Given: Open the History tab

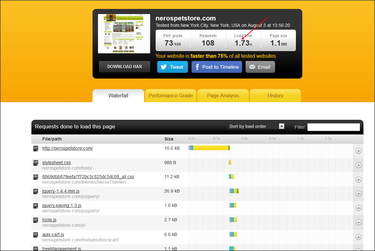Looking at the screenshot, I should pyautogui.click(x=275, y=96).
